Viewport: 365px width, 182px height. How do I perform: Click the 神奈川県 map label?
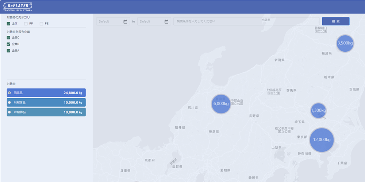click(x=304, y=154)
